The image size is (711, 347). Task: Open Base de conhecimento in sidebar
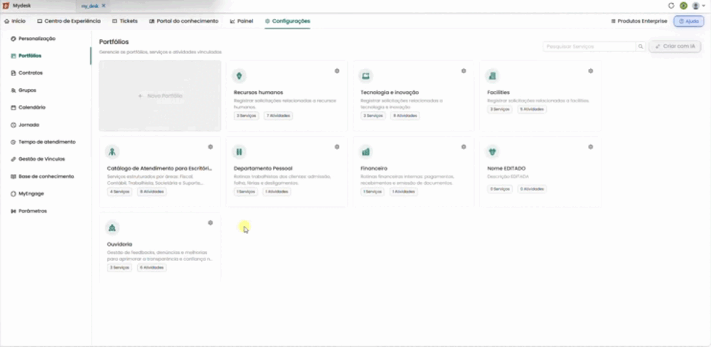pyautogui.click(x=42, y=176)
